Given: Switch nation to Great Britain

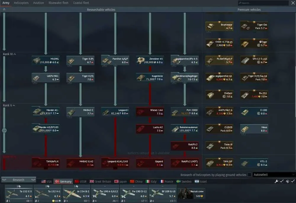Looking at the screenshot, I should [100, 181].
